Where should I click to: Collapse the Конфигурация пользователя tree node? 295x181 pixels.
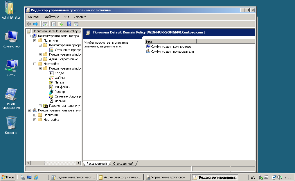click(29, 111)
